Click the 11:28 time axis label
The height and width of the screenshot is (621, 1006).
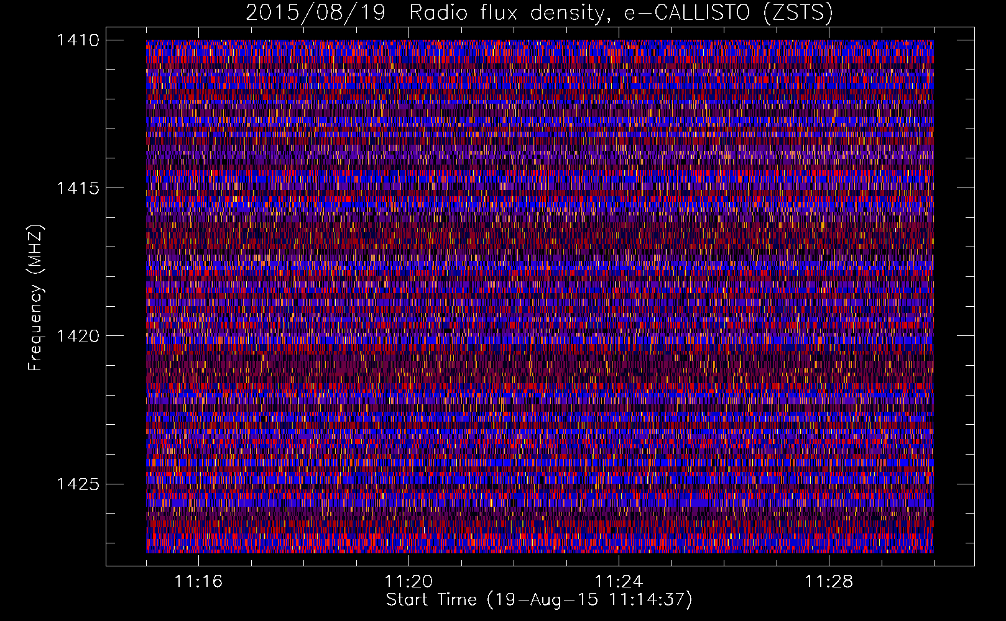[829, 582]
